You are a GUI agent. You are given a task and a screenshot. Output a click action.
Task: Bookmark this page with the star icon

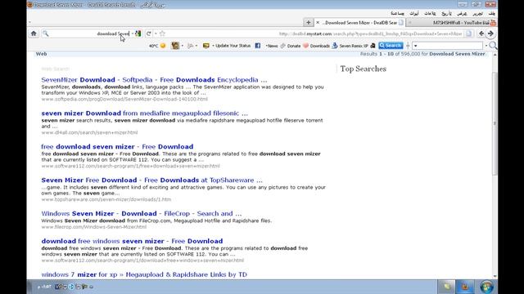(x=162, y=33)
